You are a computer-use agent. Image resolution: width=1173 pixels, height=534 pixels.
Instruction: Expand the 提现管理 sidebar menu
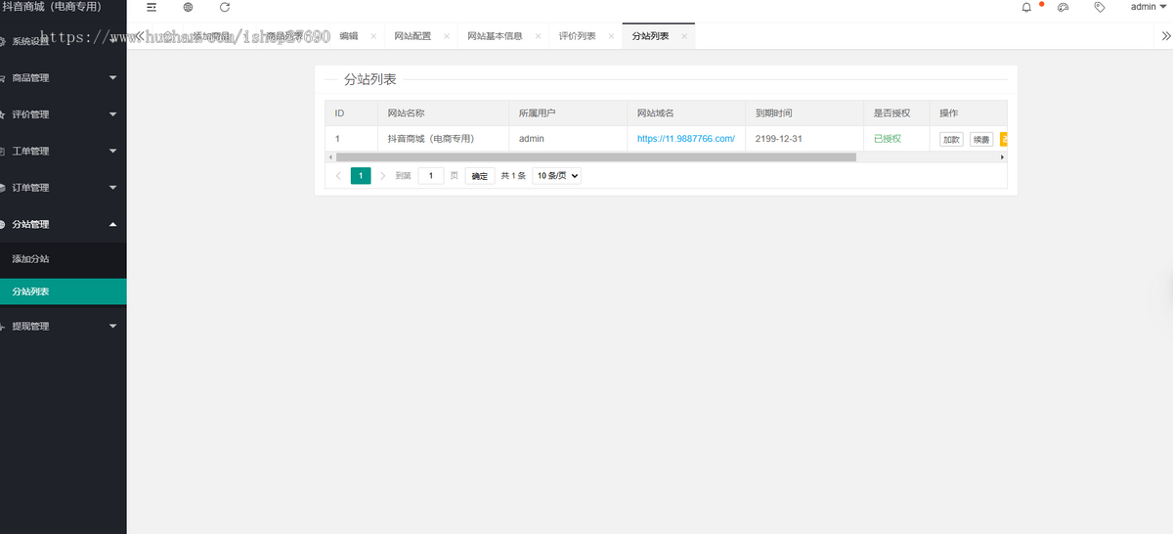64,327
